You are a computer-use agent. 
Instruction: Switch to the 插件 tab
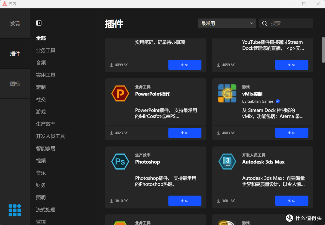pos(15,54)
